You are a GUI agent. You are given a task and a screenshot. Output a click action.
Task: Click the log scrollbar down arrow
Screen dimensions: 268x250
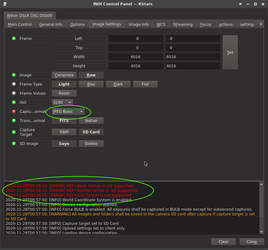(x=261, y=232)
